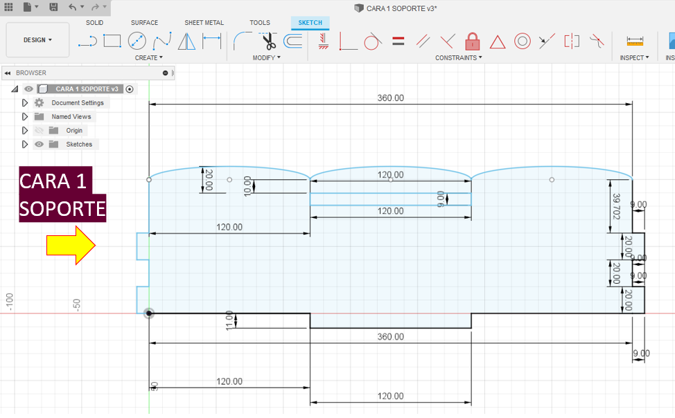The image size is (675, 418).
Task: Apply the Symmetry constraint
Action: tap(572, 42)
